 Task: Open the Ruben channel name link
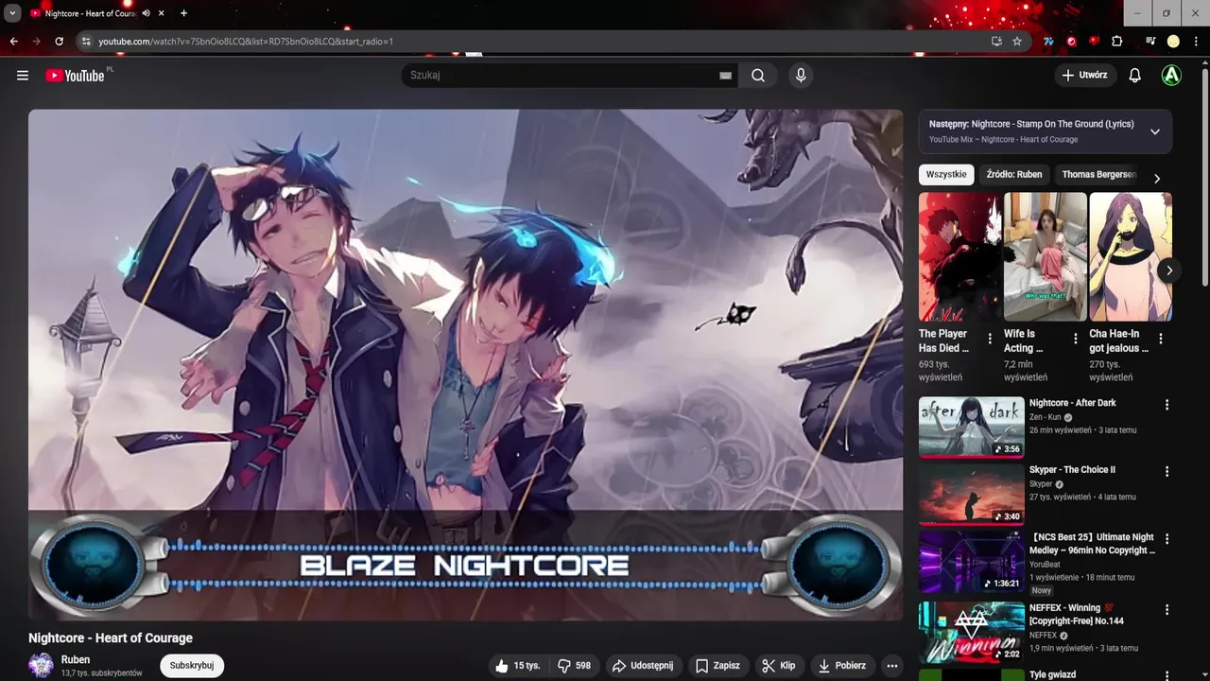(x=76, y=659)
